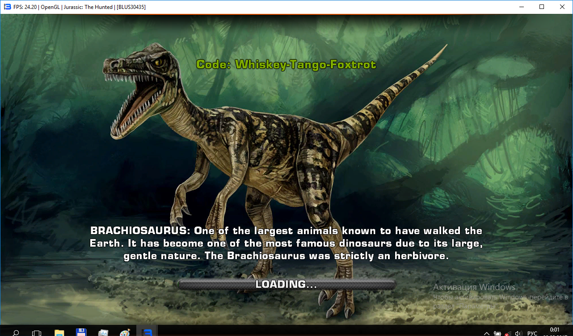Click the title bar text 'Jurassic: The Hunted'
This screenshot has width=573, height=336.
click(x=88, y=7)
